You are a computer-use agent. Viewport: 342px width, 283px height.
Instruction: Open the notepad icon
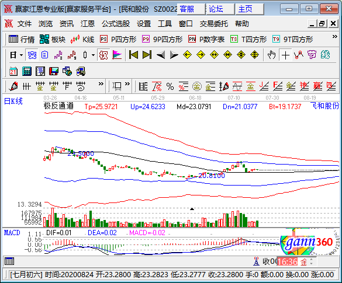tap(40, 71)
